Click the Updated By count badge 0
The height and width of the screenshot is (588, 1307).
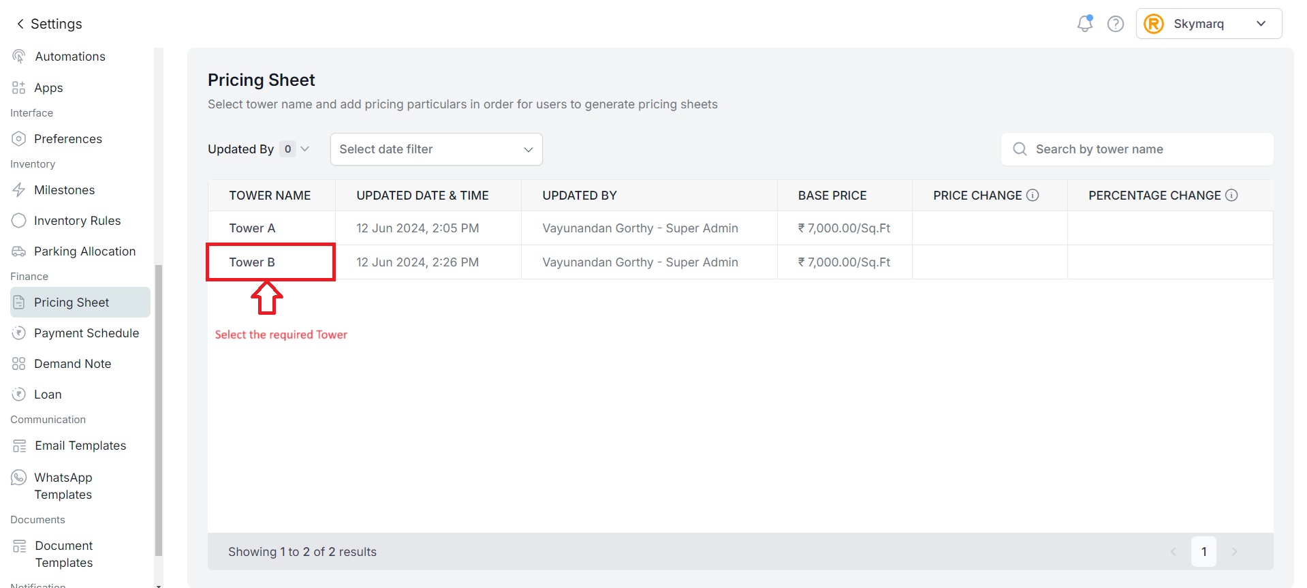(288, 149)
